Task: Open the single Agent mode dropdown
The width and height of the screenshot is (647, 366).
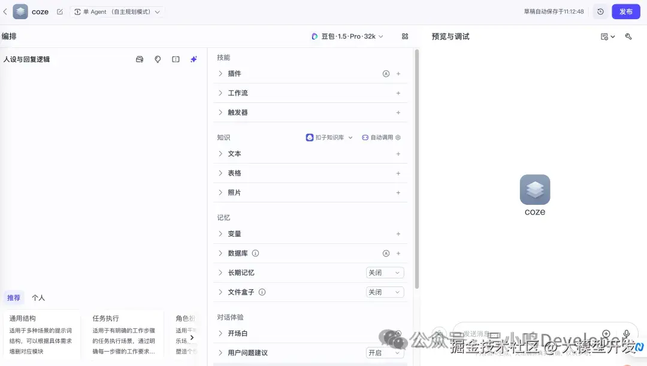Action: tap(117, 12)
